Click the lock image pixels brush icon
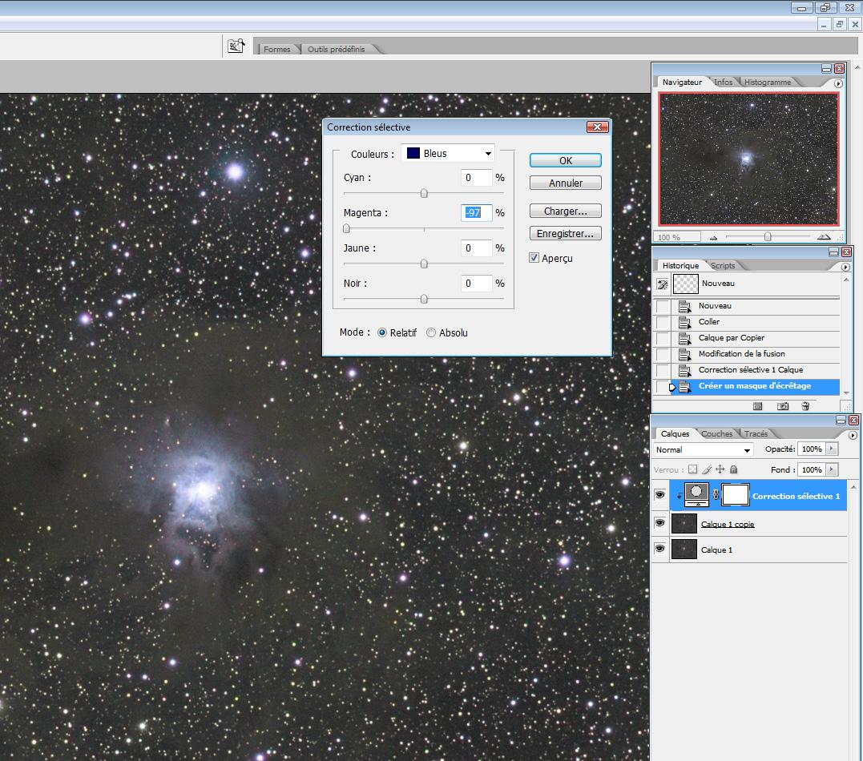 coord(707,469)
